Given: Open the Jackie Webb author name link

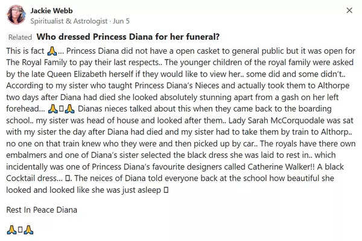Looking at the screenshot, I should pos(51,11).
